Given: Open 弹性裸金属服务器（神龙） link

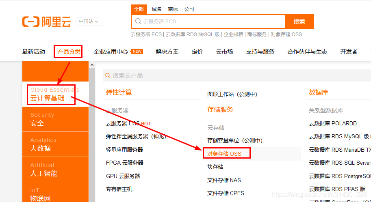Looking at the screenshot, I should (136, 137).
